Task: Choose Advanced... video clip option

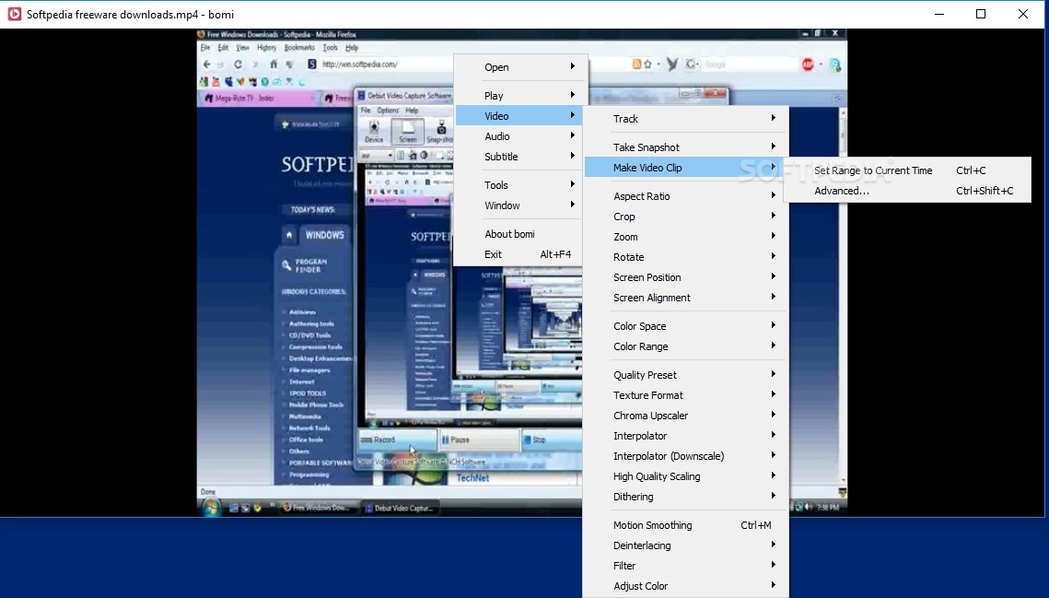Action: click(908, 191)
